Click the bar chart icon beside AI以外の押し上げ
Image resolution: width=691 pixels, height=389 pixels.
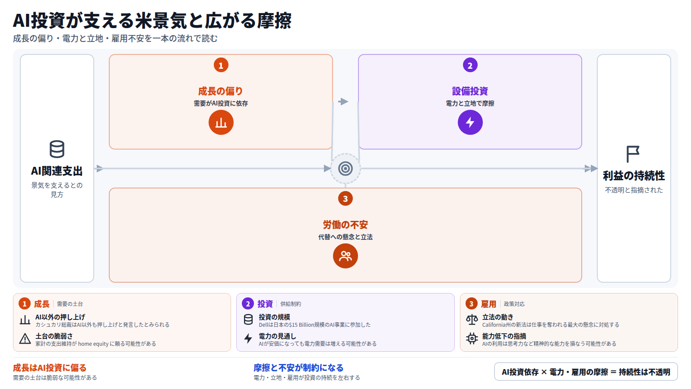click(25, 320)
